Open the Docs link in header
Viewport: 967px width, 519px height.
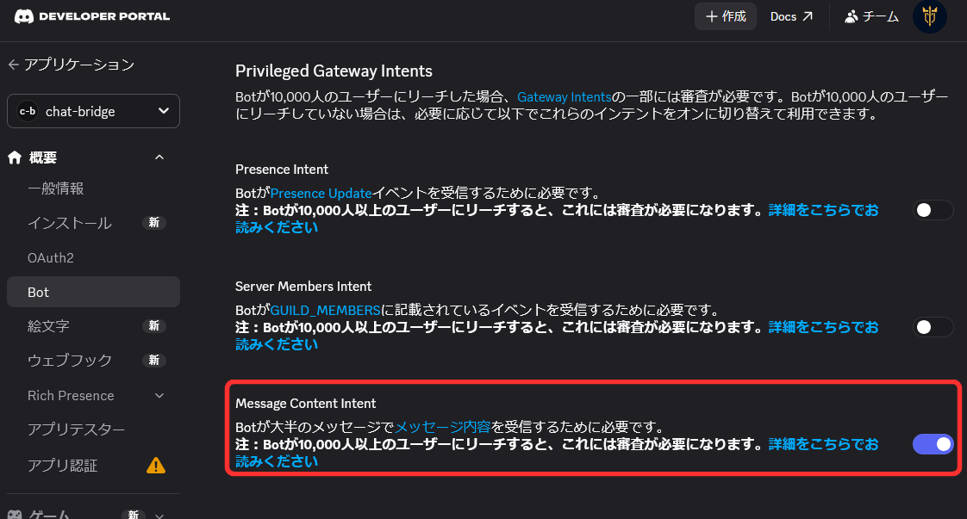[x=791, y=16]
